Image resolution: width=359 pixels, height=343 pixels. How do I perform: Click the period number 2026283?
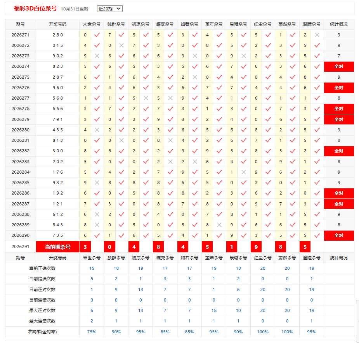pos(21,162)
